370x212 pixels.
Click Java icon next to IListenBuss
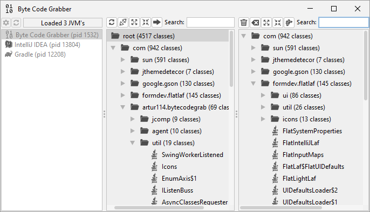(x=155, y=190)
